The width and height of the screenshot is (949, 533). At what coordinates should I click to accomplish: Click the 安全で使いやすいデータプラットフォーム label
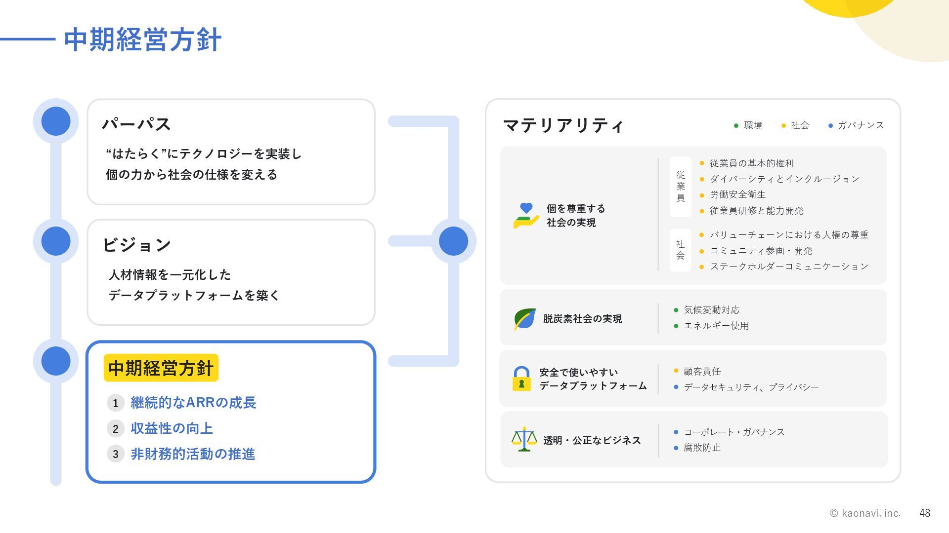593,379
